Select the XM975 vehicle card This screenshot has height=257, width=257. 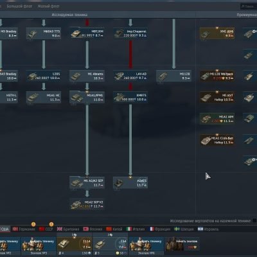130,97
